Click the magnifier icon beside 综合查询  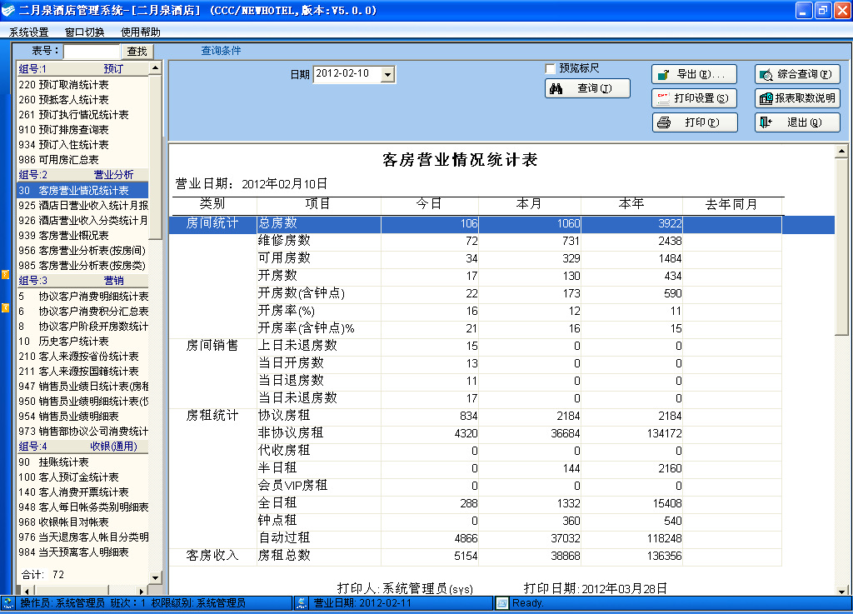point(766,74)
